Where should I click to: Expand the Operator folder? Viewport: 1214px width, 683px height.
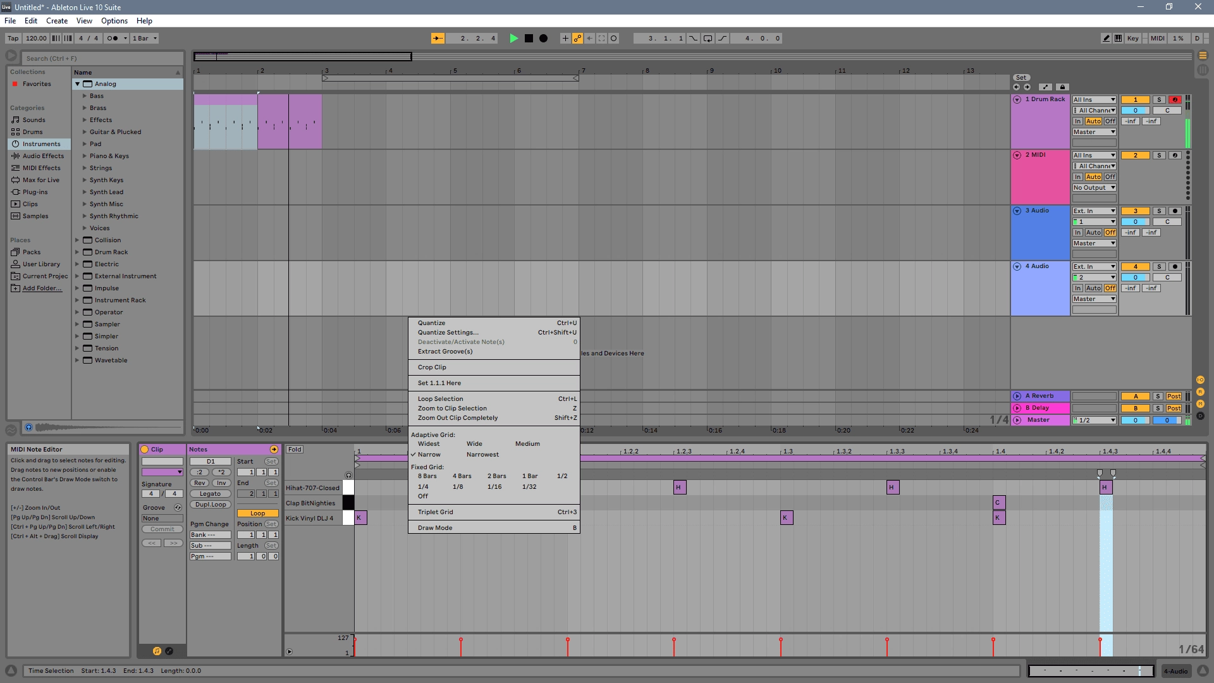pyautogui.click(x=77, y=312)
